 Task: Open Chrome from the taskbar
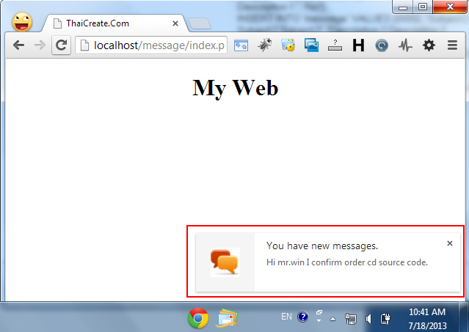[198, 318]
